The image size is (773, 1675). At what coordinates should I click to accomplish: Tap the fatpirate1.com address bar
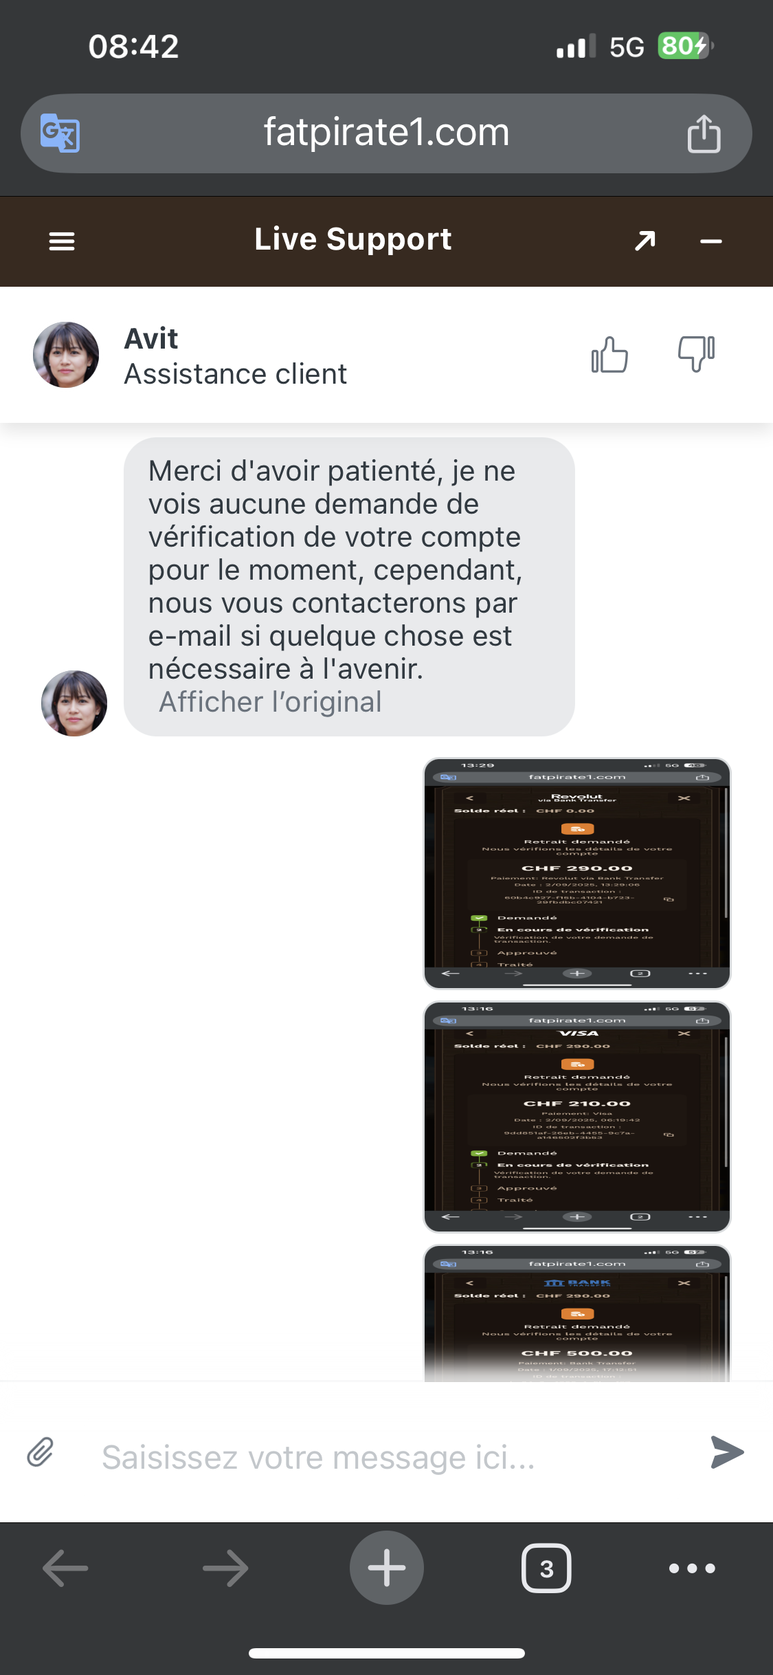[386, 133]
